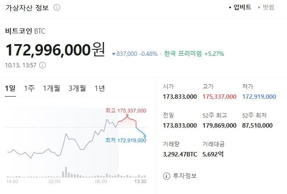This screenshot has height=194, width=287.
Task: Click the 172,996,000원 current price
Action: [x=55, y=50]
